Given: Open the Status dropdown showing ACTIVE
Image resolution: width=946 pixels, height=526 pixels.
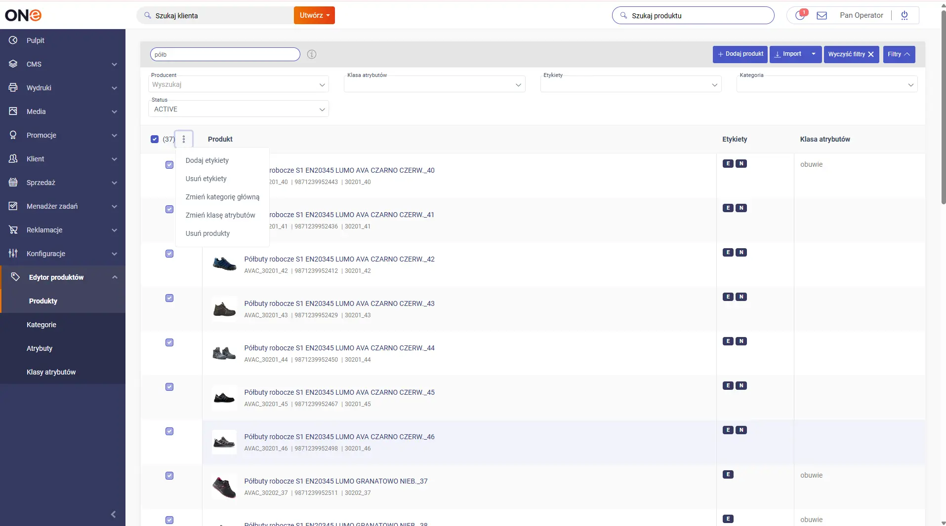Looking at the screenshot, I should pos(238,109).
